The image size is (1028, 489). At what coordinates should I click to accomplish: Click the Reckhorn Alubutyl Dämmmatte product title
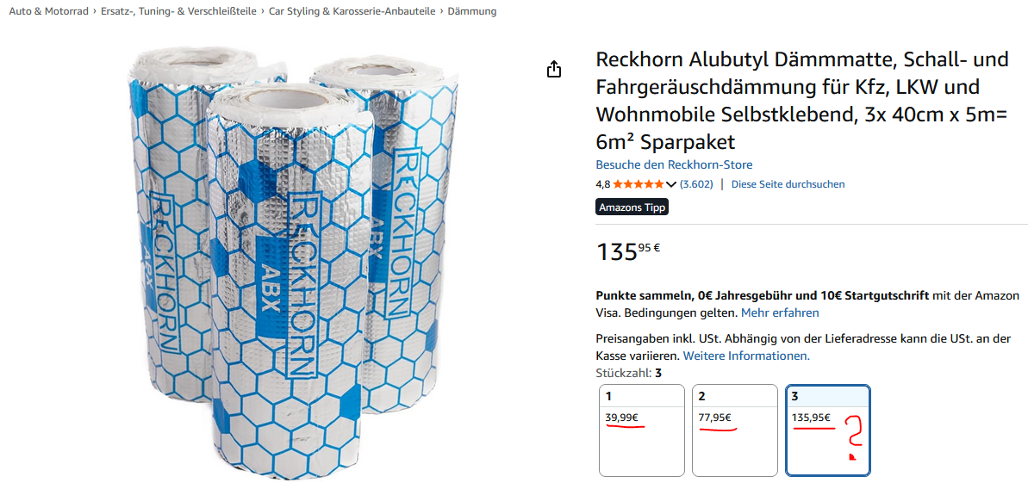pyautogui.click(x=801, y=100)
